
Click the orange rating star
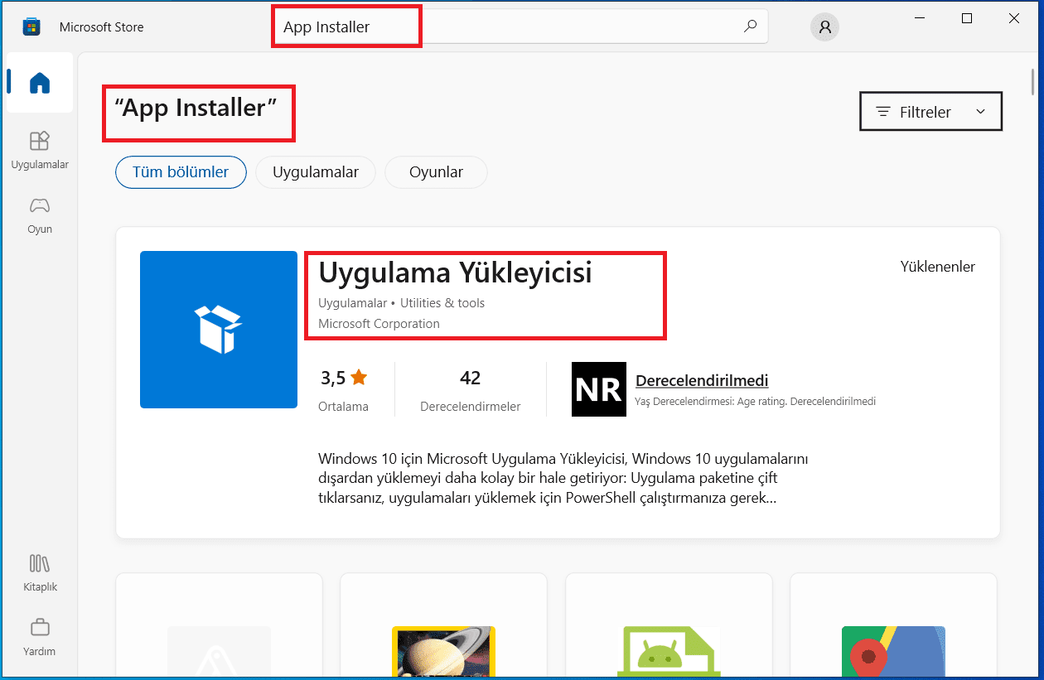pyautogui.click(x=359, y=378)
